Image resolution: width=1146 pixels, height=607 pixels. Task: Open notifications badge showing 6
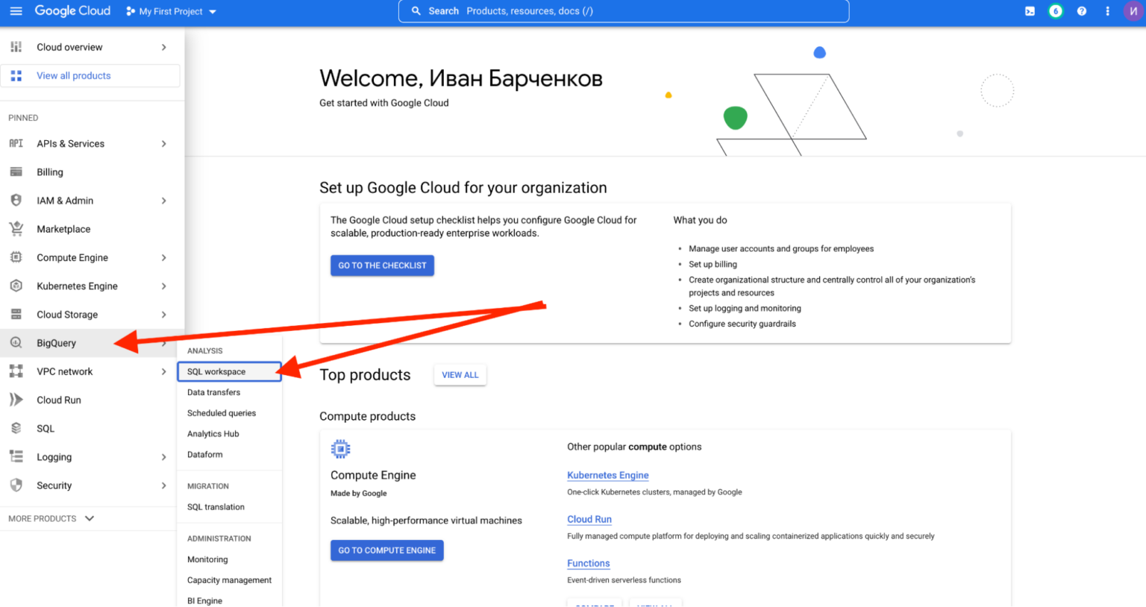(1056, 11)
